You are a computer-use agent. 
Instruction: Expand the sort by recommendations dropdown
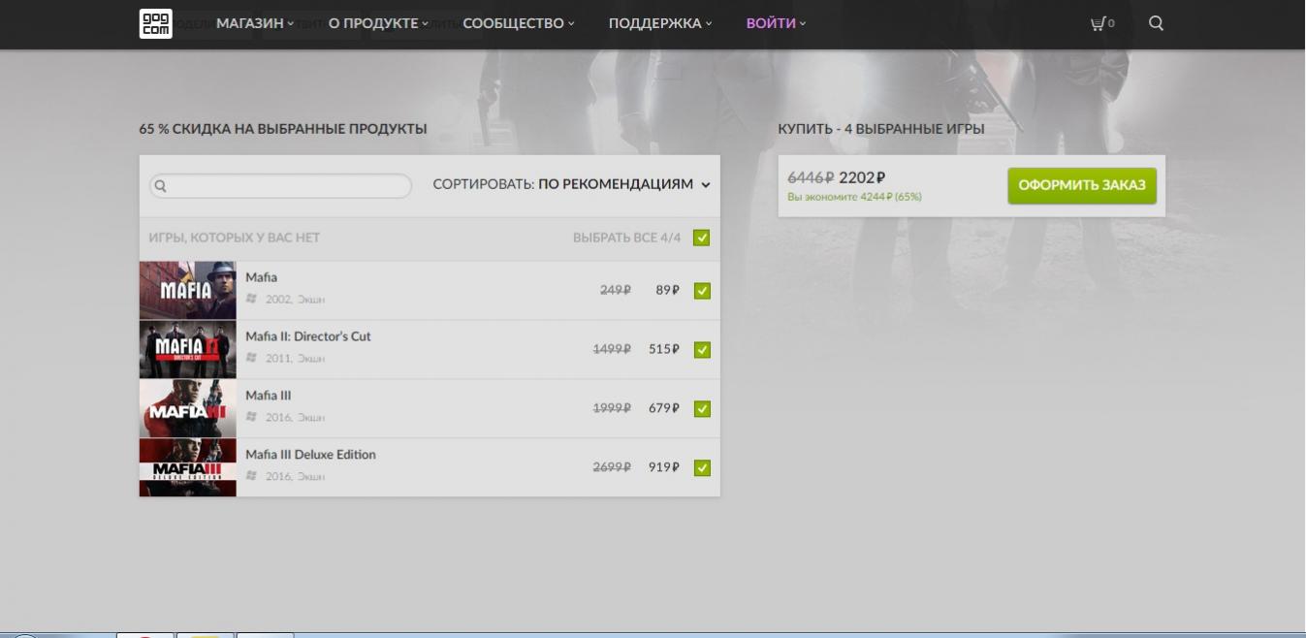pos(572,184)
